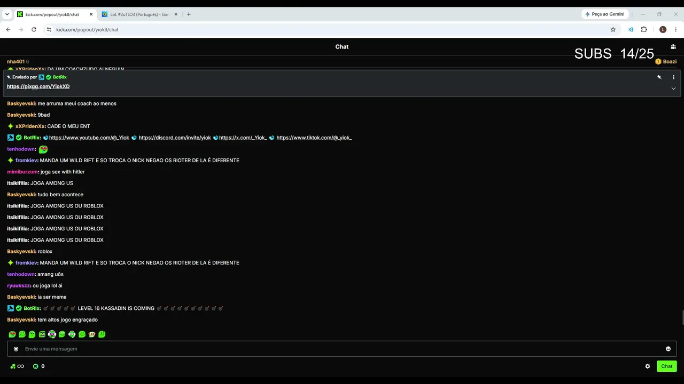Open the tiktok.com/@_yiok_ link
This screenshot has height=384, width=684.
point(314,138)
